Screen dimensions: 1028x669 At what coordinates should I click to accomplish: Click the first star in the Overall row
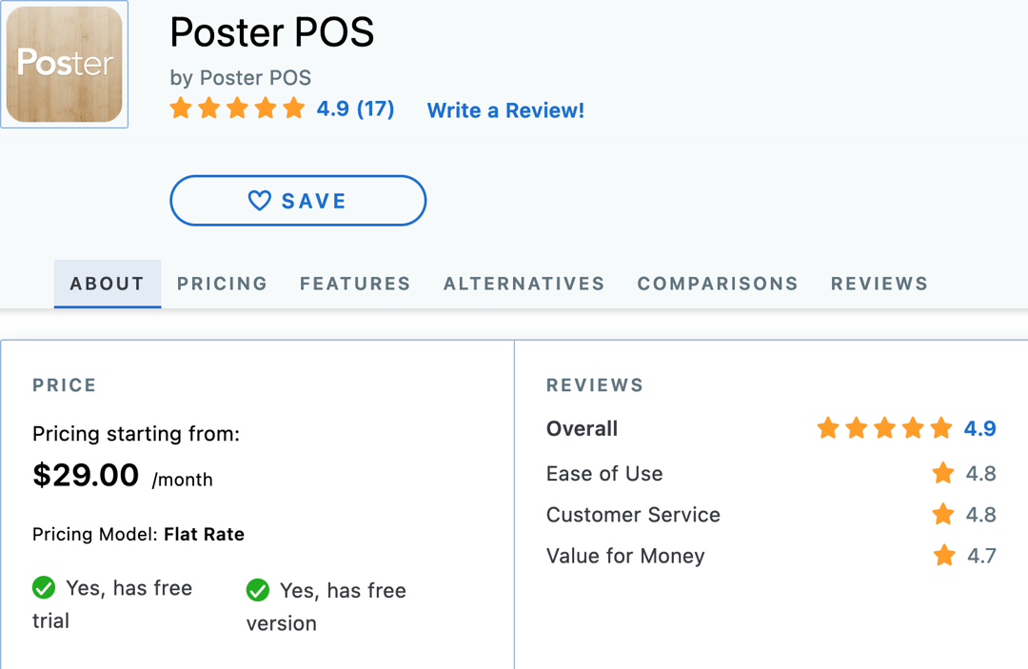827,428
